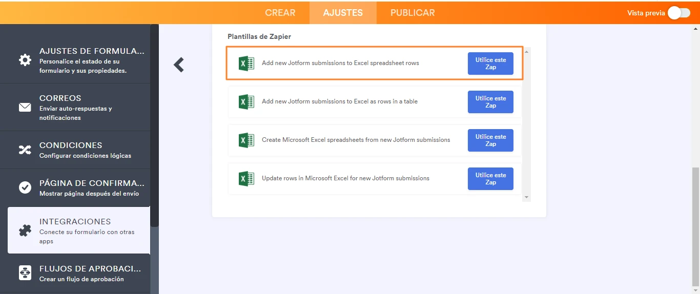The image size is (700, 294).
Task: Use Zap for 'Update rows in Microsoft Excel'
Action: click(x=490, y=179)
